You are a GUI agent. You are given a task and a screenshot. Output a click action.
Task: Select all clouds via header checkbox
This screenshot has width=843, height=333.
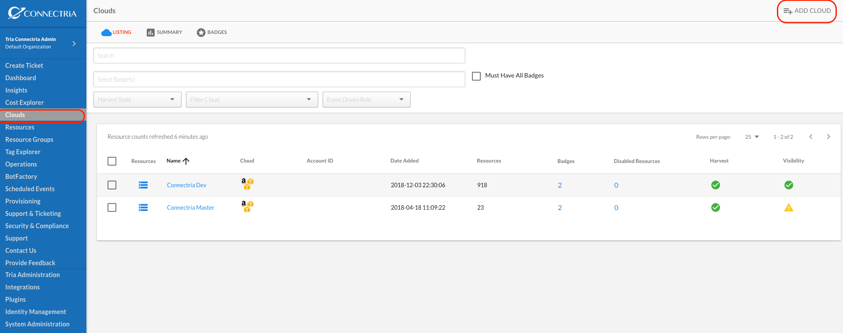pos(112,161)
